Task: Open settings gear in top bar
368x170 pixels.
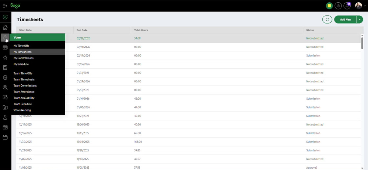Action: click(x=338, y=6)
